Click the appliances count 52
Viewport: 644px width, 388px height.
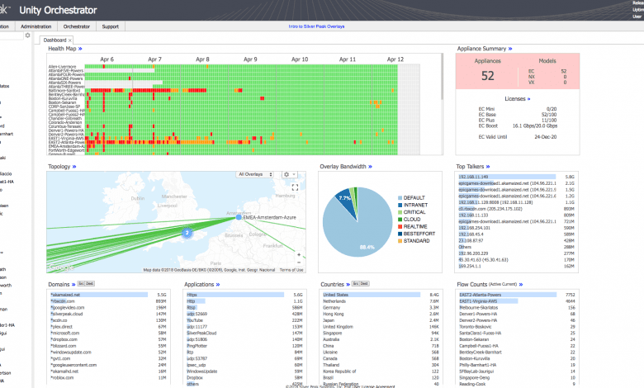point(487,76)
